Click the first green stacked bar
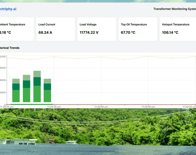 pyautogui.click(x=16, y=90)
